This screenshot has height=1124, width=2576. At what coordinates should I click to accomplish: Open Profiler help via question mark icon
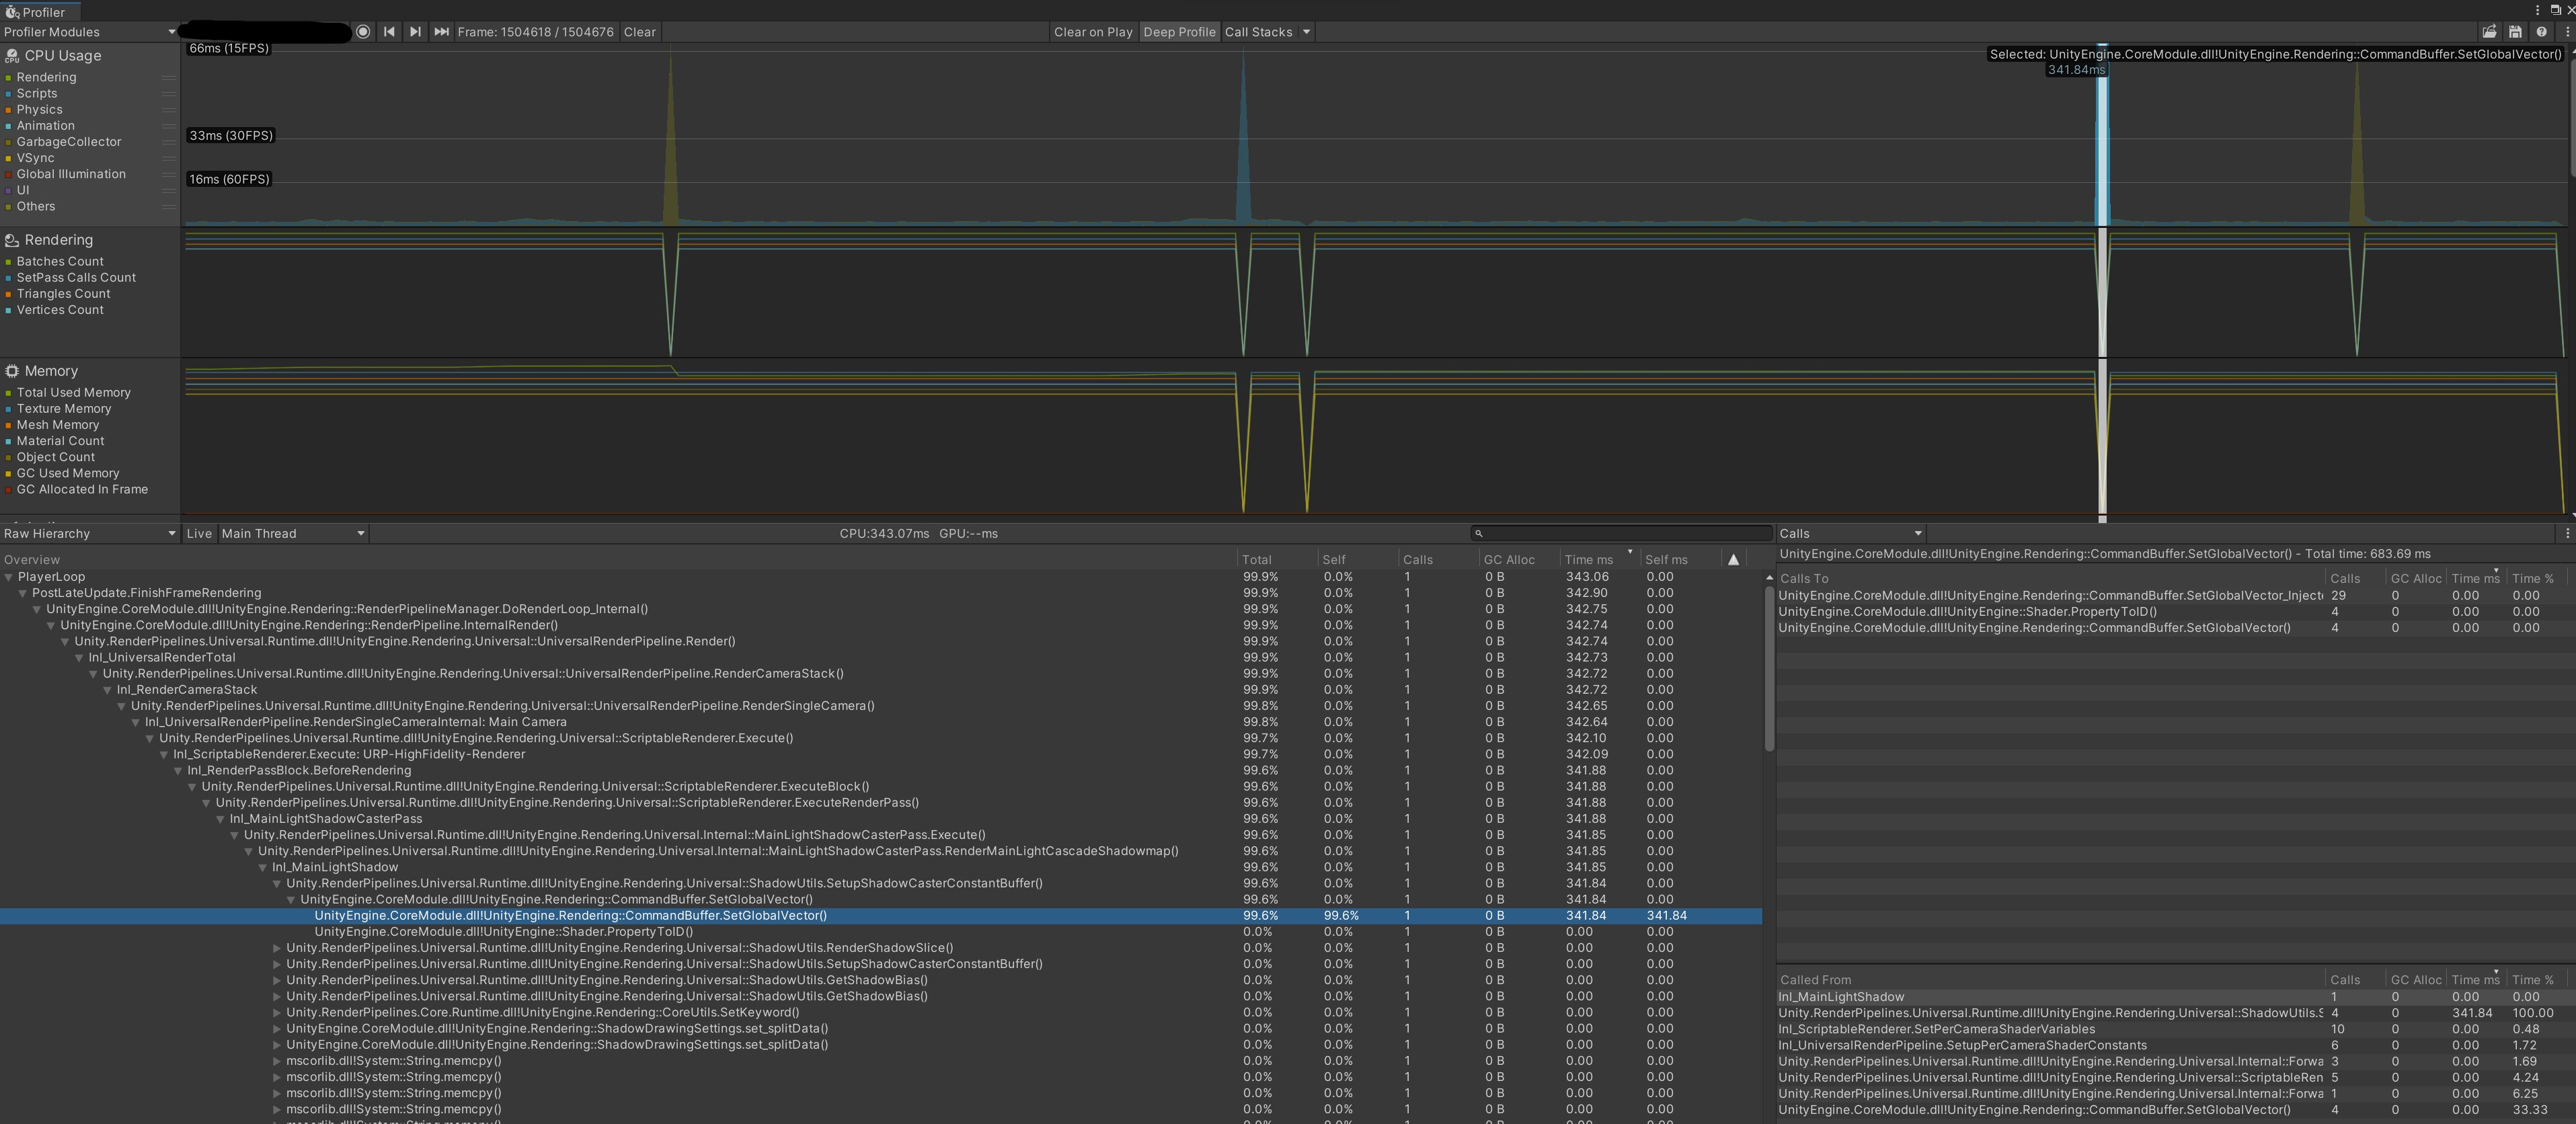2542,31
